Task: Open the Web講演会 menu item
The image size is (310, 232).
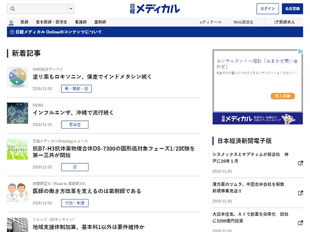Action: click(243, 22)
